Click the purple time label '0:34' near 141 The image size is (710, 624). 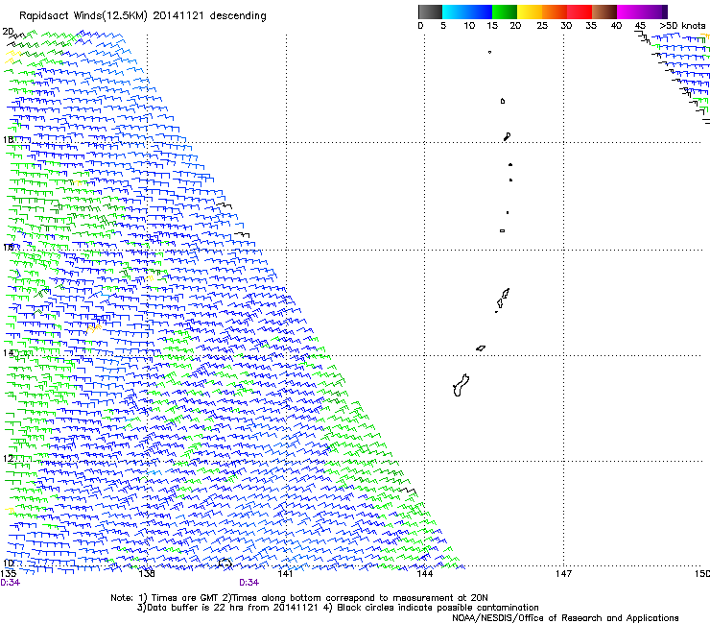pyautogui.click(x=249, y=583)
